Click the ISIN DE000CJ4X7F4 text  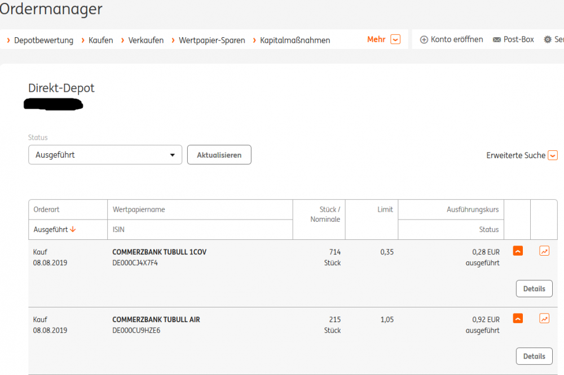click(135, 263)
